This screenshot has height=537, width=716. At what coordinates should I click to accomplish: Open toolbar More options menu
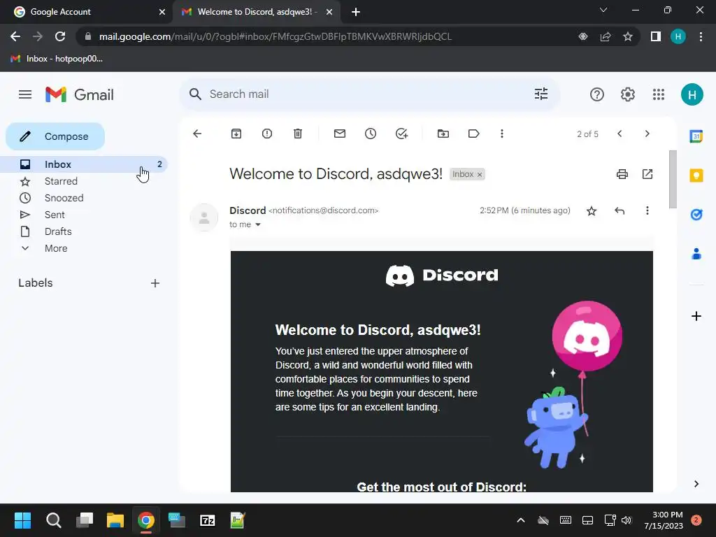(x=502, y=134)
